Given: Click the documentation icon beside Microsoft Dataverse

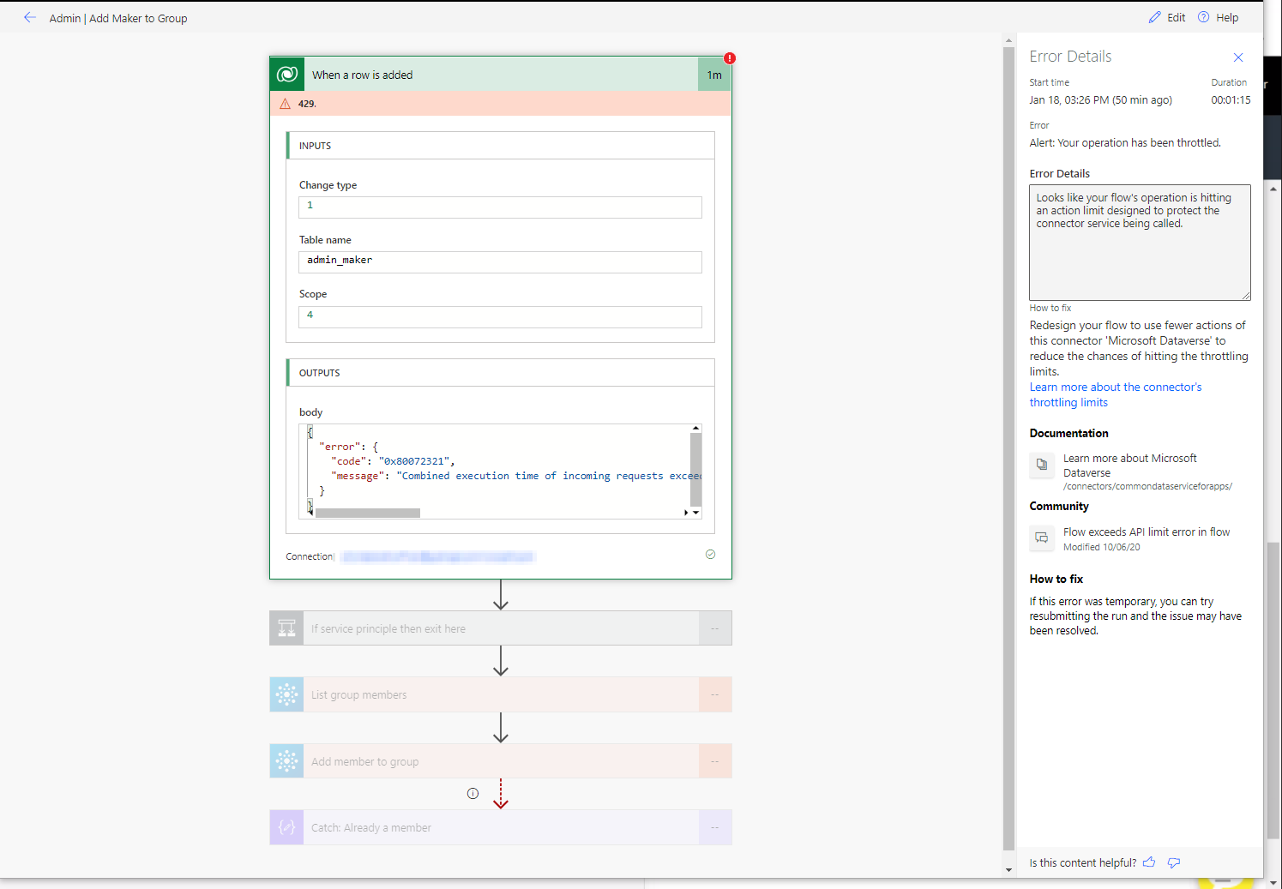Looking at the screenshot, I should pyautogui.click(x=1042, y=466).
